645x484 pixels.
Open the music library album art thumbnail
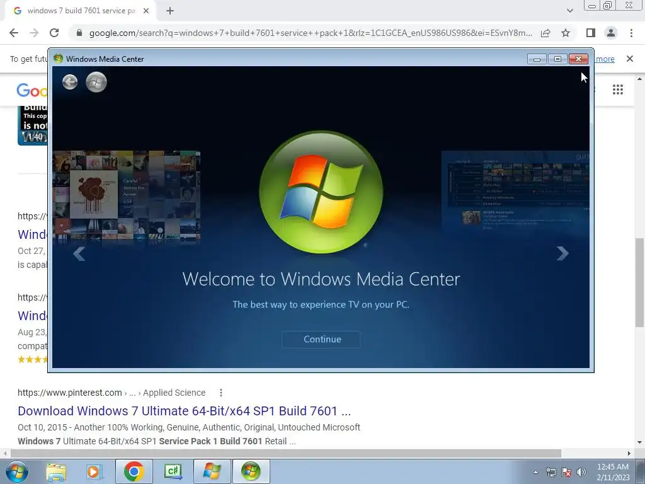[x=126, y=197]
